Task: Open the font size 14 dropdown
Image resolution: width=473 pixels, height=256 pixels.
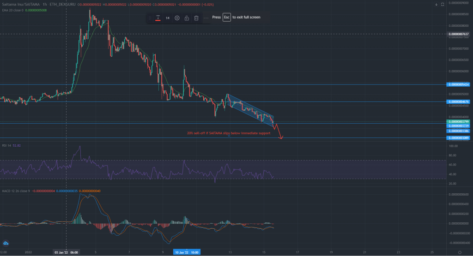Action: [x=167, y=18]
